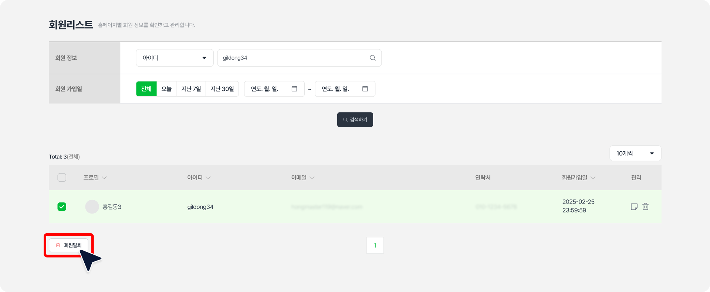Viewport: 710px width, 292px height.
Task: Open the 아이디 search type dropdown
Action: (x=175, y=58)
